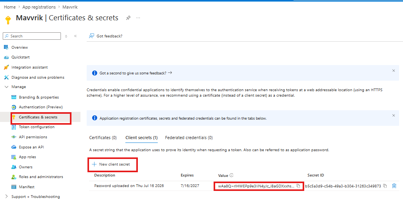The height and width of the screenshot is (203, 403).
Task: Click the Authentication (Preview) icon
Action: (x=14, y=107)
